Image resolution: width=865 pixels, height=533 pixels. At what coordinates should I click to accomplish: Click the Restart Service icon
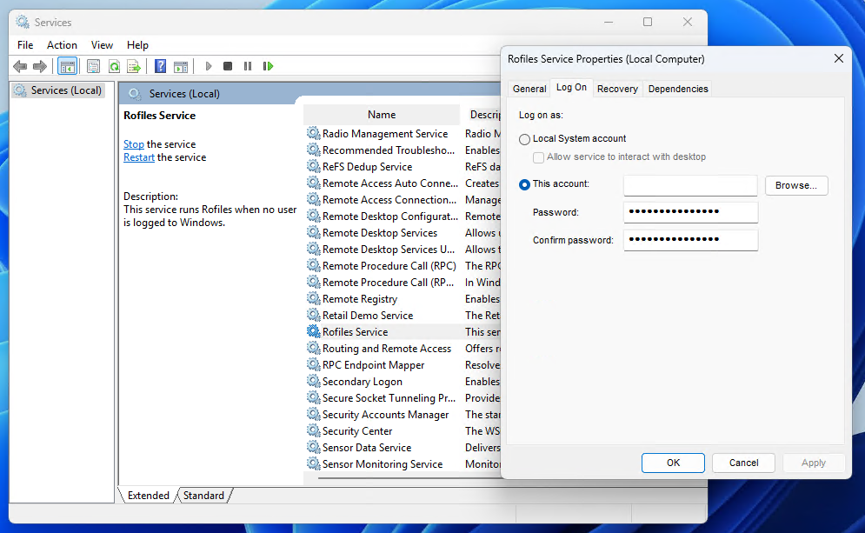pyautogui.click(x=268, y=66)
